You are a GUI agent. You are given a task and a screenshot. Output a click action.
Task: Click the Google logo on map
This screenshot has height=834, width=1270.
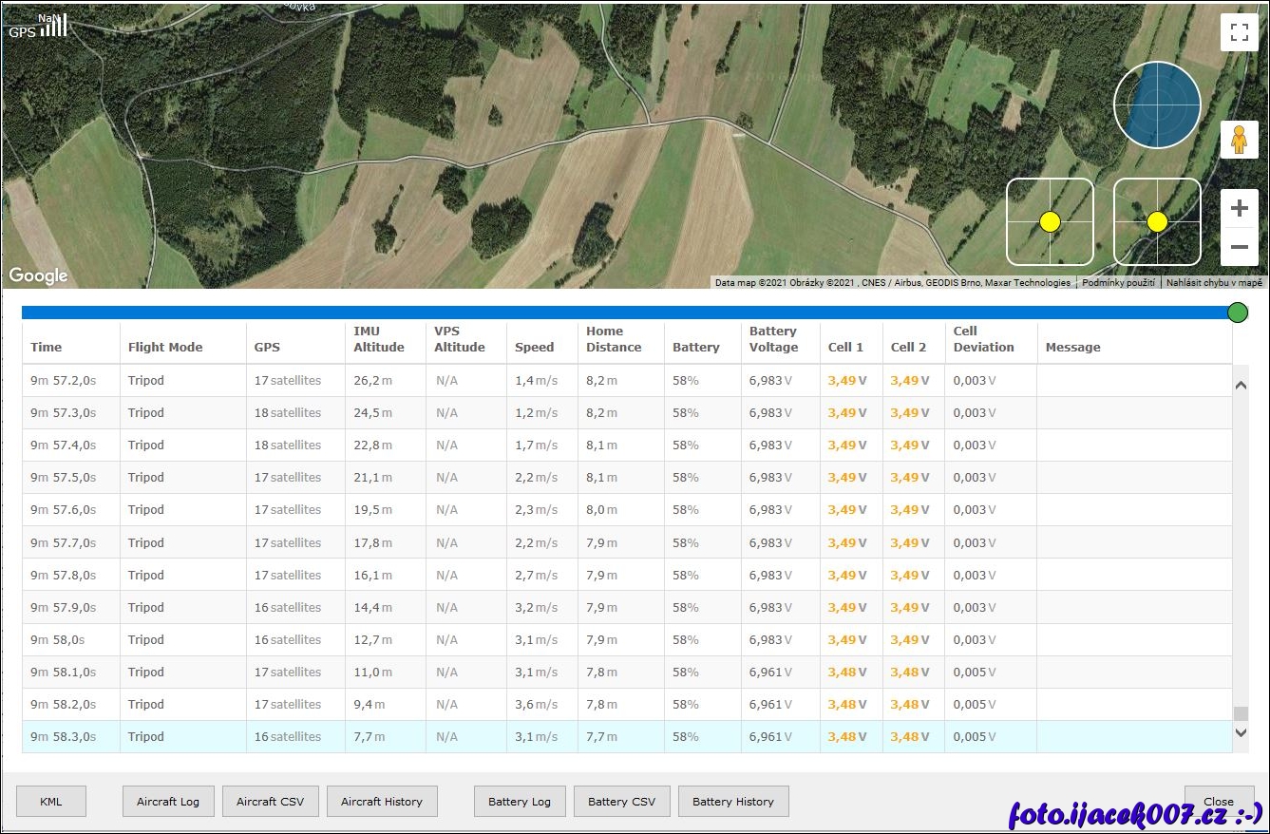click(x=39, y=275)
